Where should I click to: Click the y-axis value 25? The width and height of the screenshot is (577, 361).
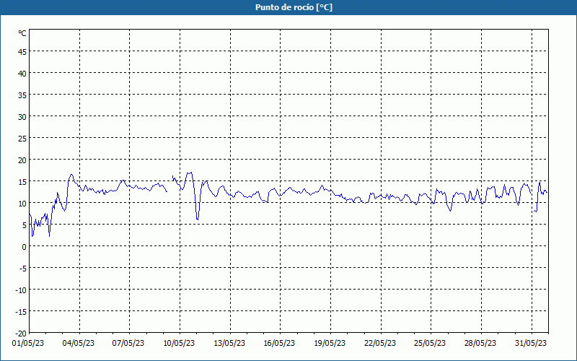pos(22,138)
